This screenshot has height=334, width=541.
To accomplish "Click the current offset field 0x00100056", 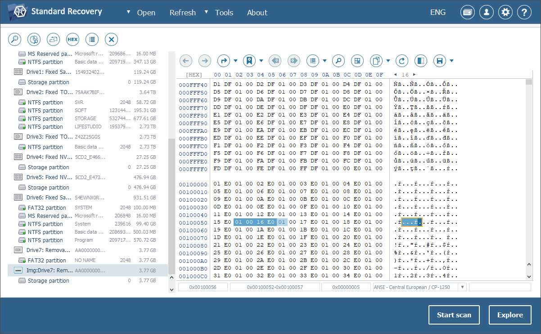I will point(203,287).
